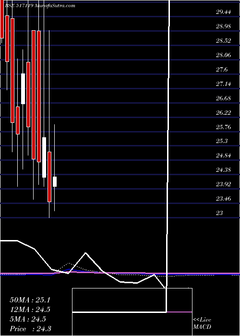Click the 28.52 price axis label
240x336 pixels.
click(x=223, y=41)
